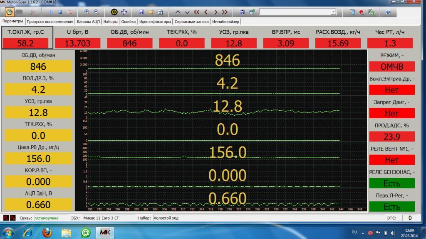The width and height of the screenshot is (426, 239).
Task: Open Сервисные записи tab
Action: [191, 22]
